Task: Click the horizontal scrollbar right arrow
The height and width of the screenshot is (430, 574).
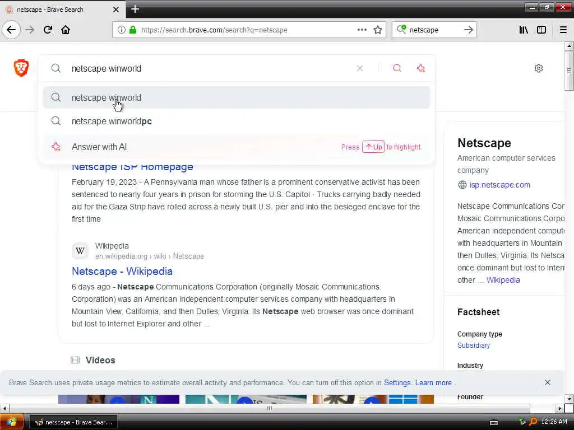Action: click(560, 408)
